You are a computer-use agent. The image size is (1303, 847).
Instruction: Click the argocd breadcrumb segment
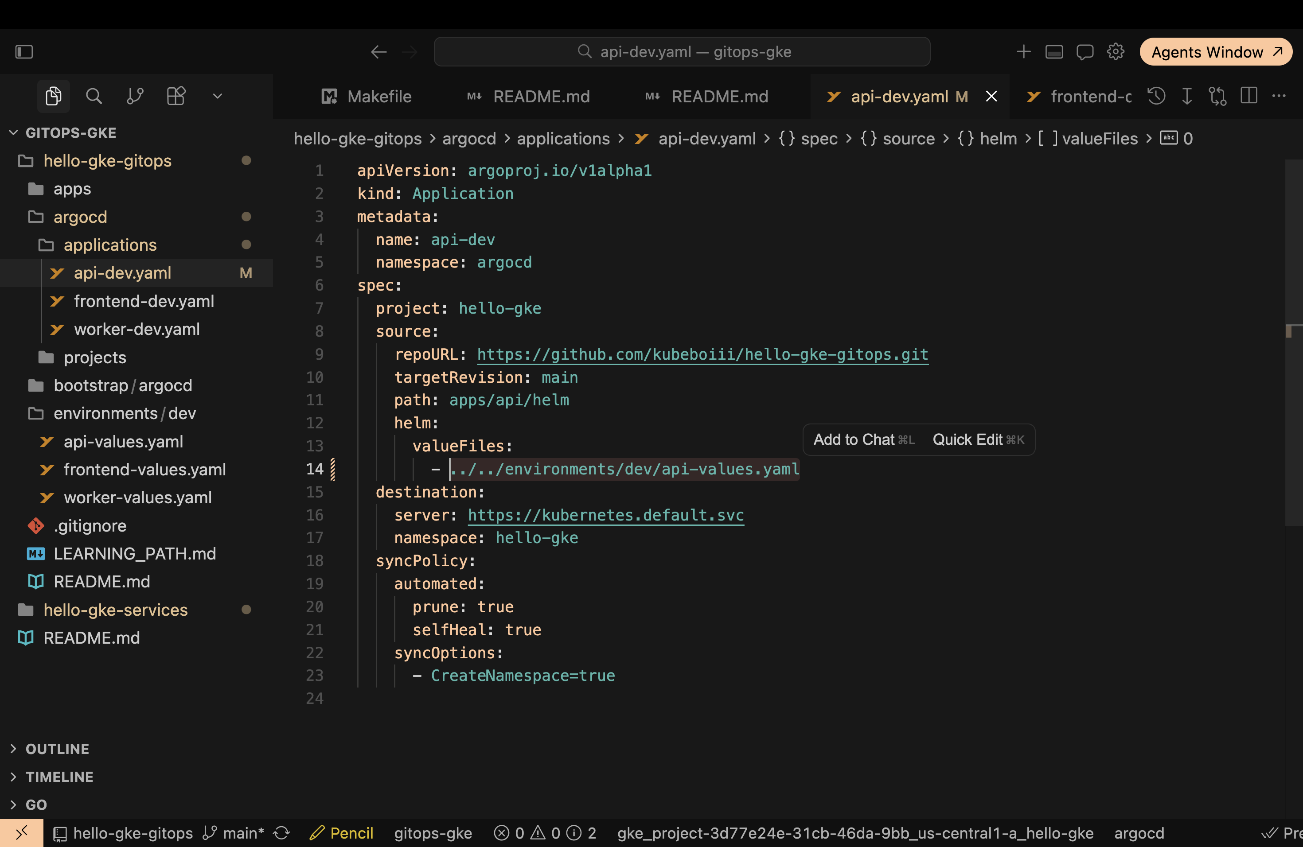pos(469,139)
